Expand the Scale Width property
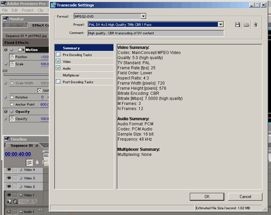This screenshot has width=271, height=215. click(6, 83)
